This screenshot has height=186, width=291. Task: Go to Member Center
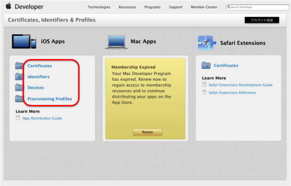204,7
